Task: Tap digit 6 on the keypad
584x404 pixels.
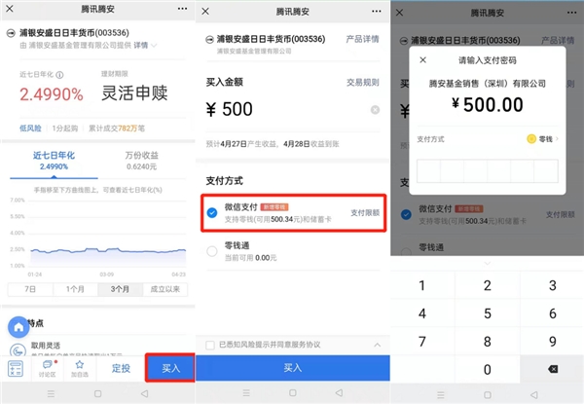Action: pyautogui.click(x=552, y=313)
